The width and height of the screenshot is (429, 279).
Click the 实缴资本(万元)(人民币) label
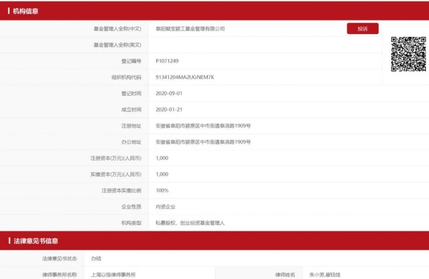click(116, 174)
